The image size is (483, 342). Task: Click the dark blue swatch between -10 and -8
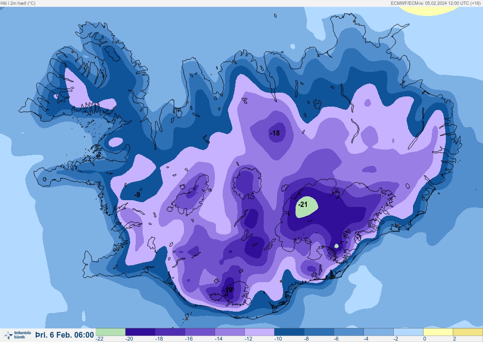289,332
